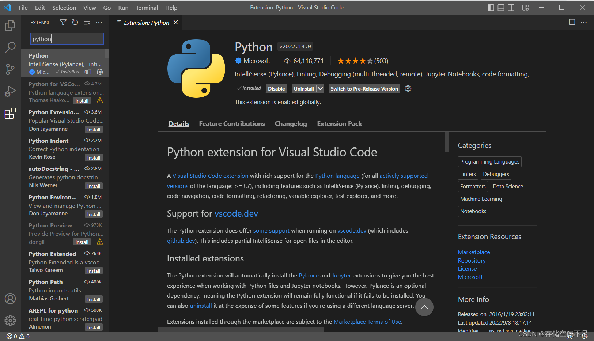Open the Repository resource link

pyautogui.click(x=472, y=261)
